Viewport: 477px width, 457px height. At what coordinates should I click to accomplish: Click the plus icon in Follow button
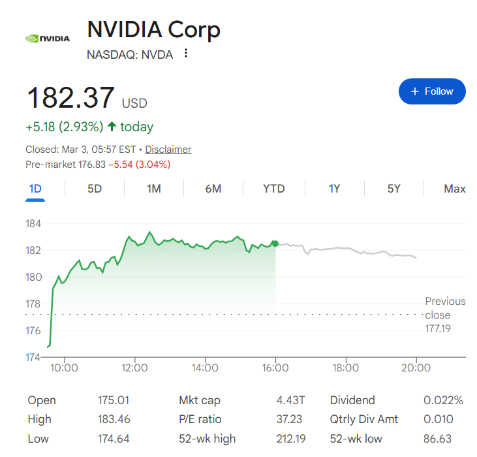[x=414, y=91]
